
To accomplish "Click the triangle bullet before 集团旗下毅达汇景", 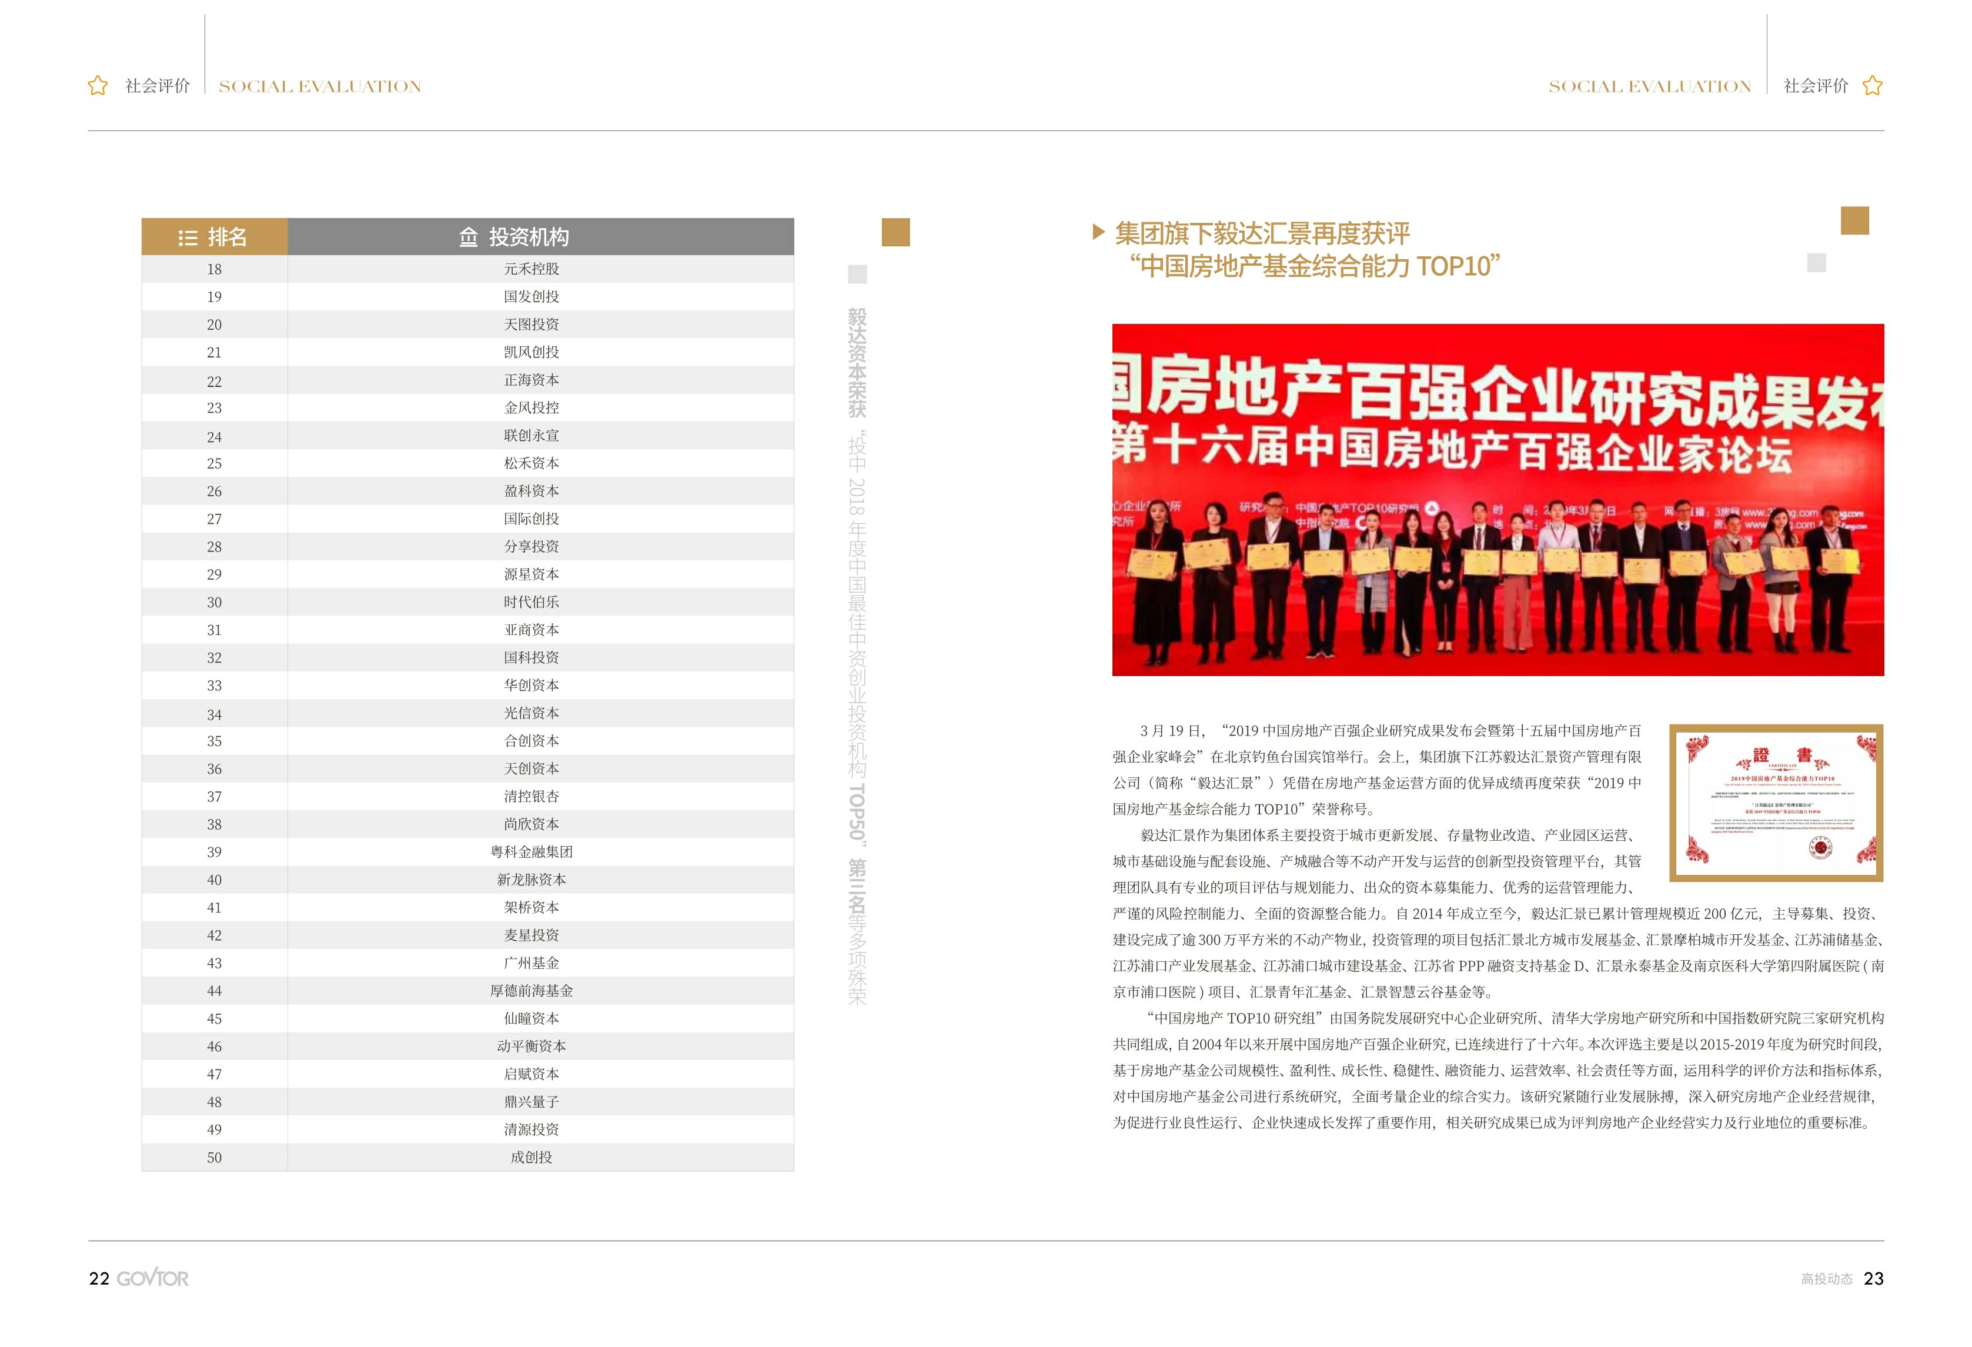I will click(1099, 232).
